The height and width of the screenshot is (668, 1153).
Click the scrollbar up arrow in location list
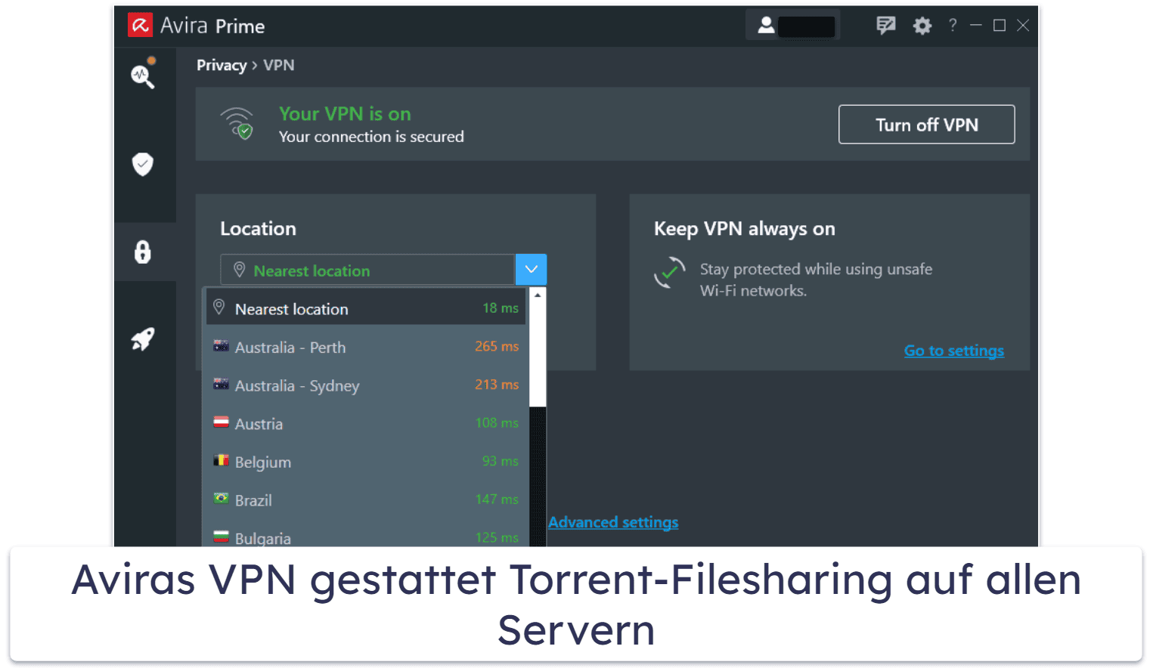pos(538,295)
